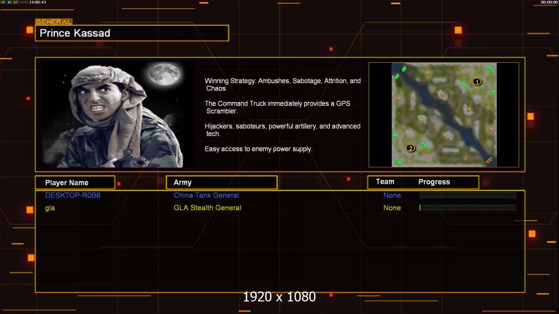Screen dimensions: 559x314
Task: Click the 14:00:43 clock readout
Action: (x=37, y=2)
